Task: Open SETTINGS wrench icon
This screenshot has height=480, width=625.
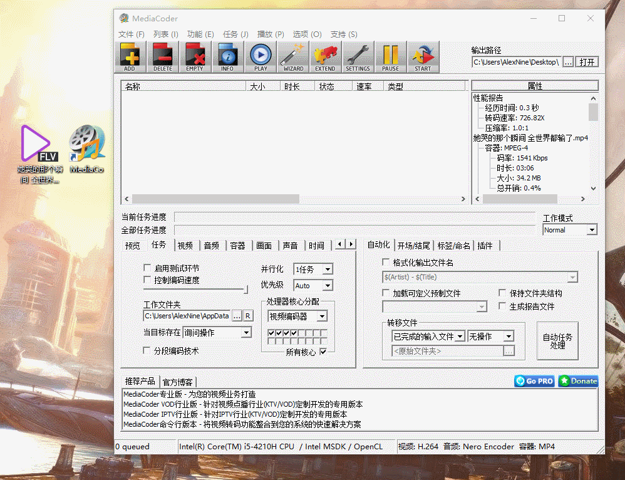Action: coord(358,57)
